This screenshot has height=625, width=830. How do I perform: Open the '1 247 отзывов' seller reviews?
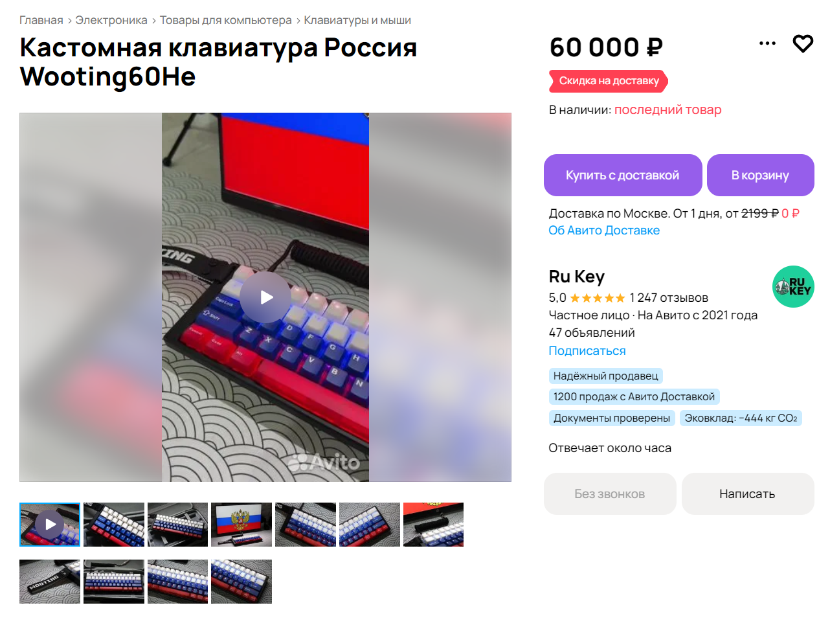coord(669,297)
